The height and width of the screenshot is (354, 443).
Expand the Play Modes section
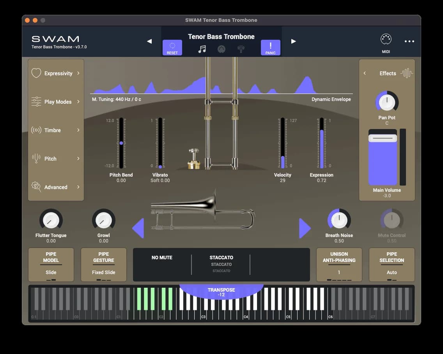56,102
